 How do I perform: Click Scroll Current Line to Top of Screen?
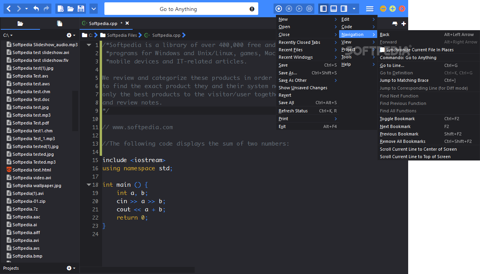coord(429,157)
